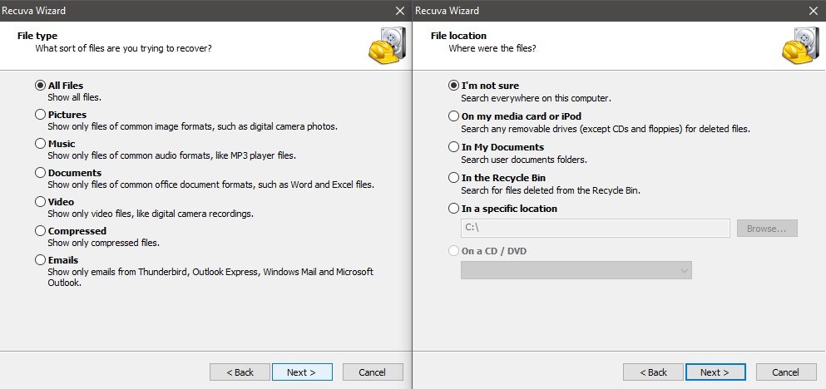Select the Pictures file type option

[x=41, y=114]
